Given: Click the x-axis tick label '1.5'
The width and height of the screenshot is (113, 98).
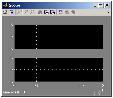Looking at the screenshot, I should 81,85.
